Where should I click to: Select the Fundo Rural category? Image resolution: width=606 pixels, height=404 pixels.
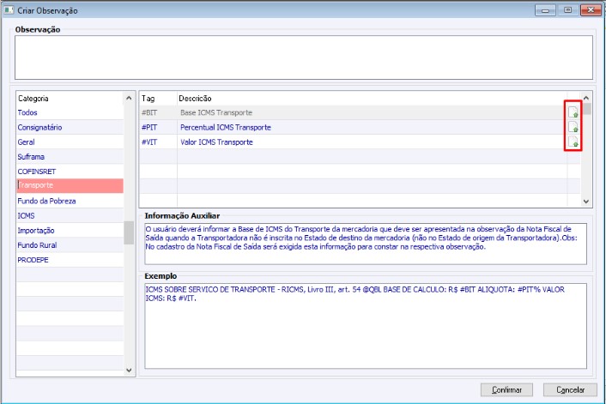[x=70, y=244]
